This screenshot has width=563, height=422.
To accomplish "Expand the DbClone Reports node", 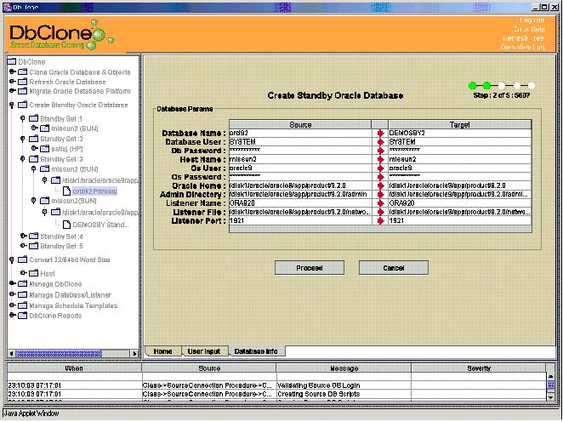I will (12, 316).
